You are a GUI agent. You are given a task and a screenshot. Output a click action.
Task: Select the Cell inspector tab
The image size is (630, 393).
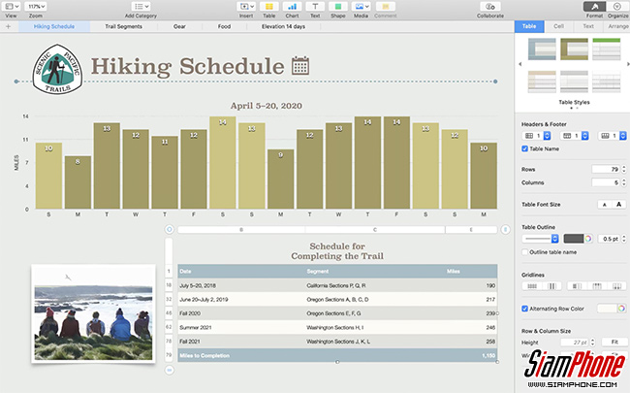point(559,26)
